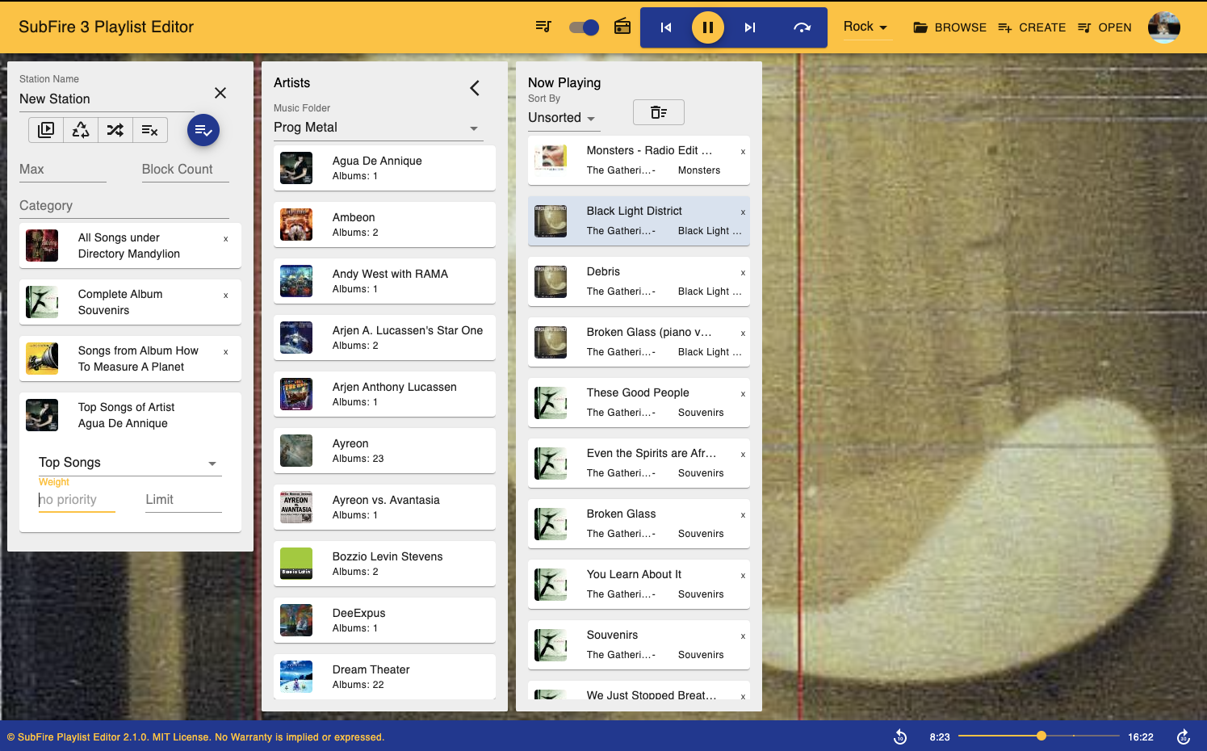Select artist Ambeon
The width and height of the screenshot is (1207, 751).
click(384, 224)
